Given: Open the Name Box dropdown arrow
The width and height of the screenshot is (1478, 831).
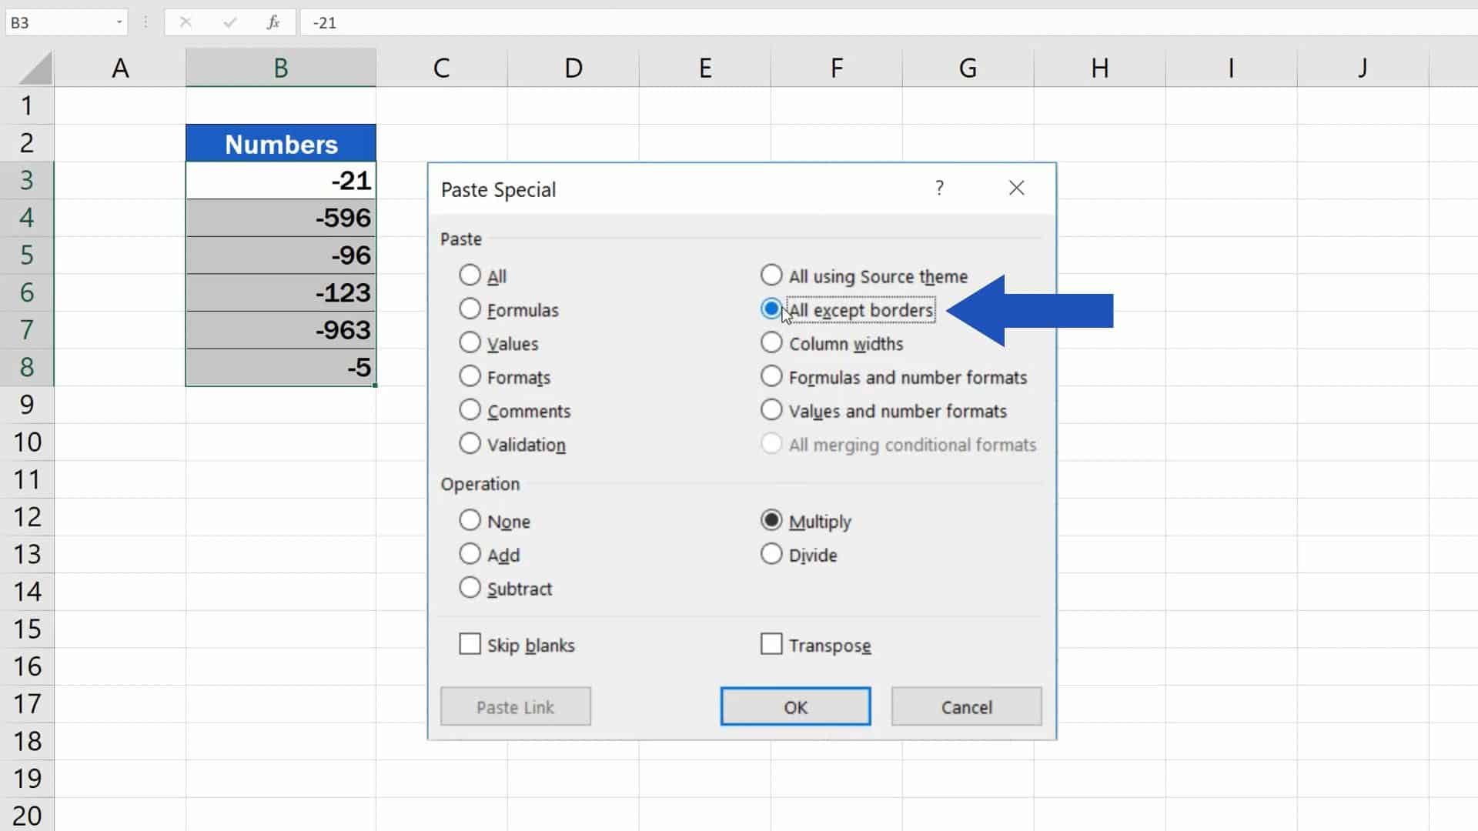Looking at the screenshot, I should pos(119,22).
